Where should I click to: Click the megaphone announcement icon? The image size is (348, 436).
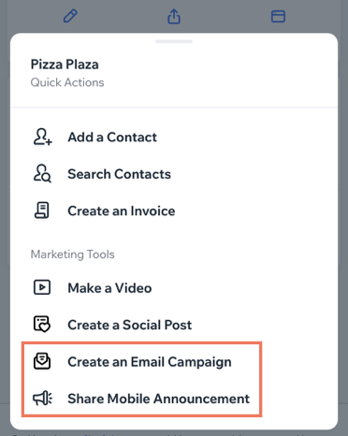pos(43,399)
